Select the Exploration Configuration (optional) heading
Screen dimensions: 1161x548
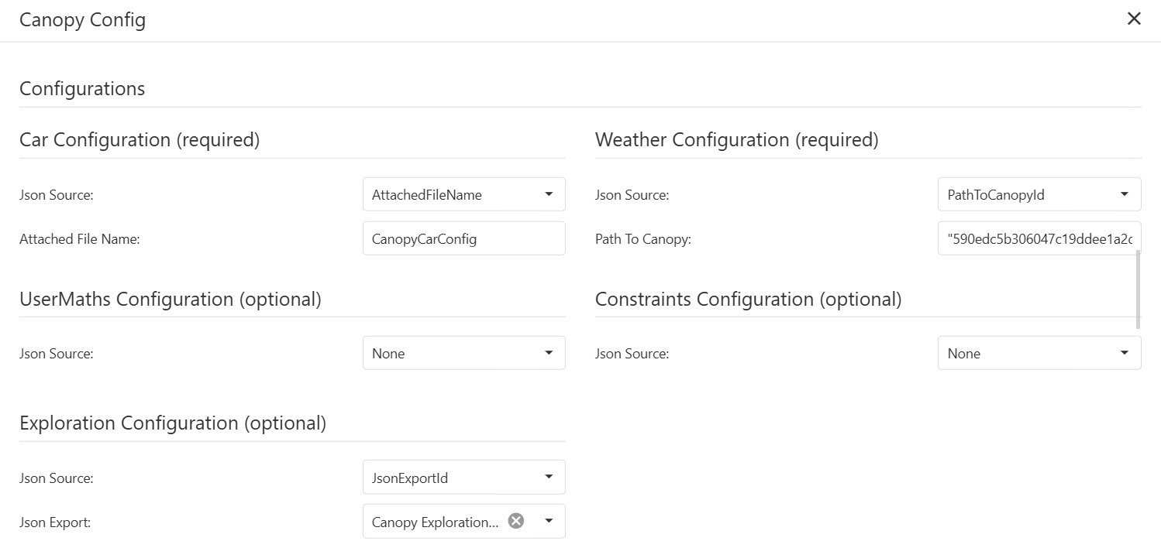173,423
